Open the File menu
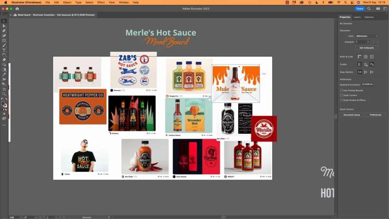389x219 pixels. 48,2
